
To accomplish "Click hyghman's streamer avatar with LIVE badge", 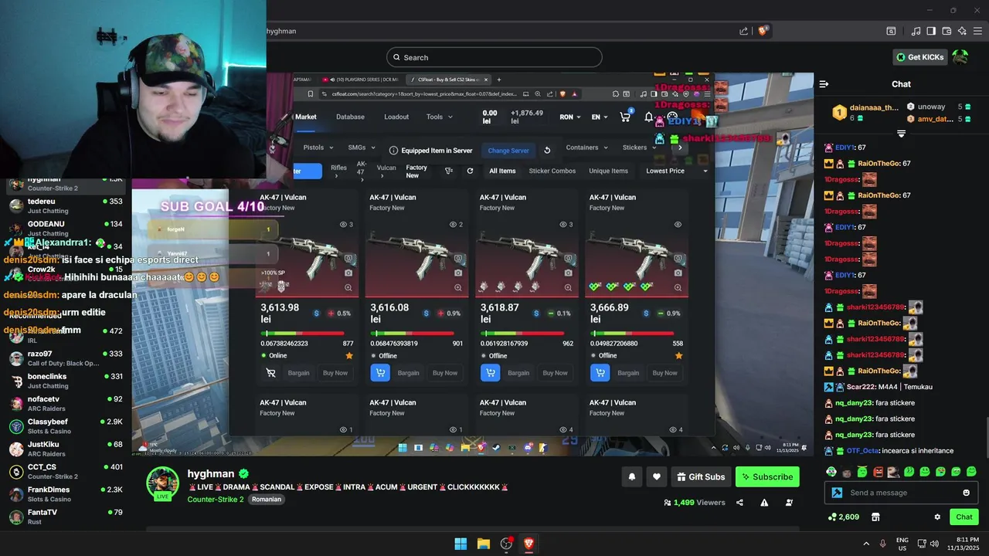I will coord(163,484).
